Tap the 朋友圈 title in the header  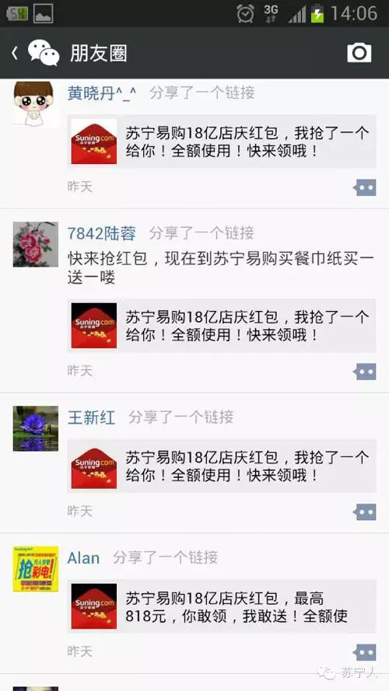click(x=98, y=54)
